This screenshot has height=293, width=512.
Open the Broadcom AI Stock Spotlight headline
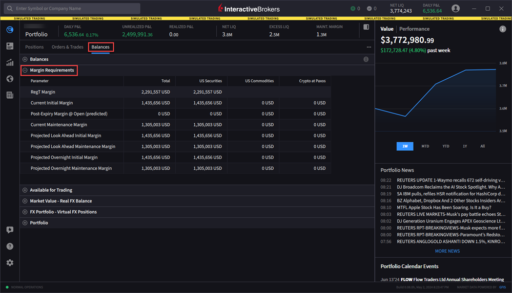450,187
